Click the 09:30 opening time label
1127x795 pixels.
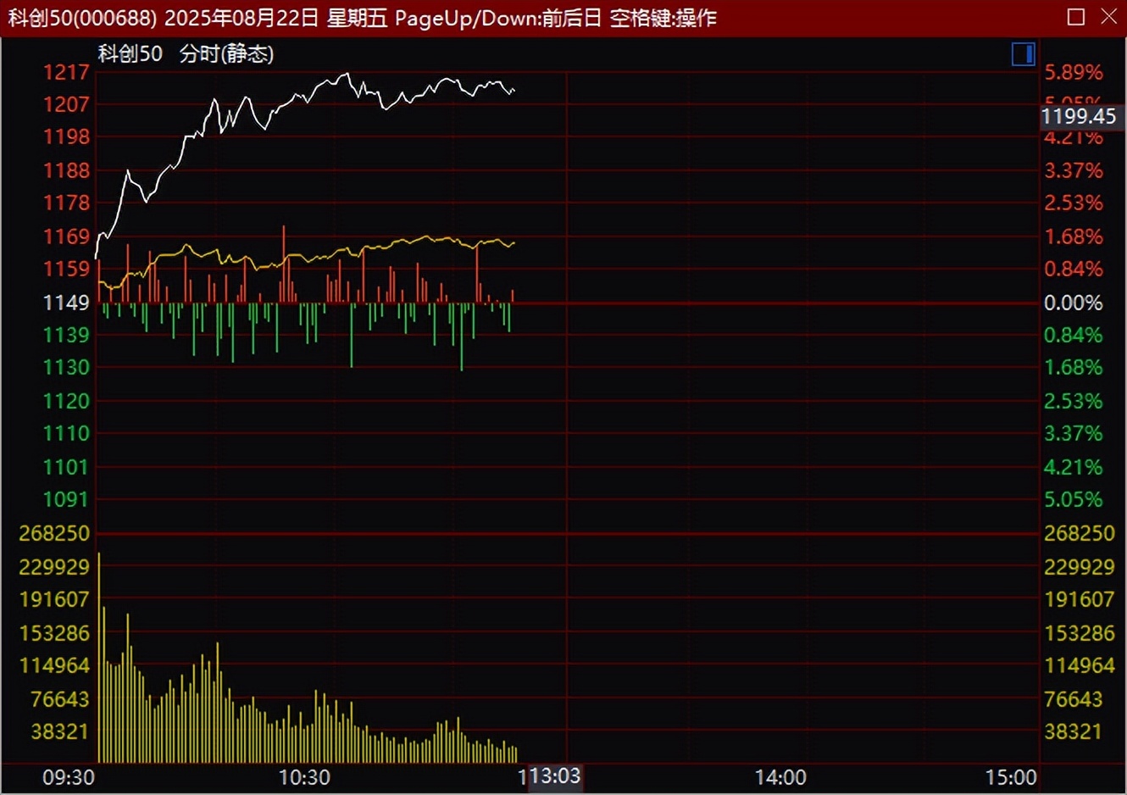69,776
